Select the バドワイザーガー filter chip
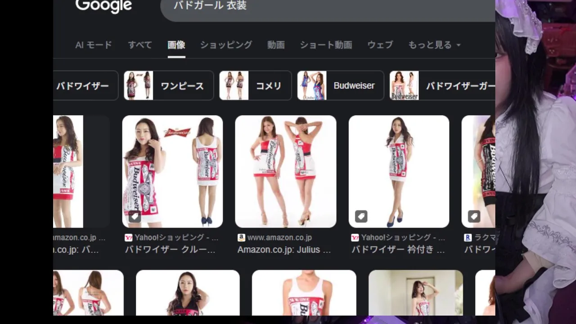 (442, 85)
